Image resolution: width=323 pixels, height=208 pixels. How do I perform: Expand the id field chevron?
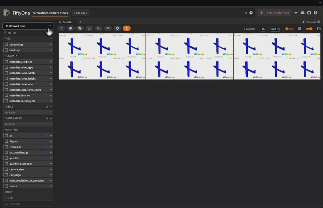[51, 136]
